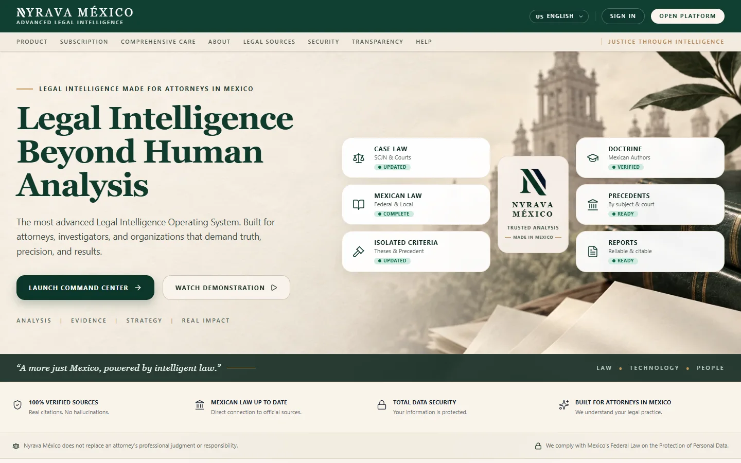Click the Sign In button
The height and width of the screenshot is (463, 741).
623,16
